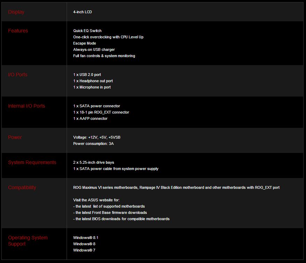Click the 1 x USB 2.0 port entry
306x263 pixels.
tap(87, 75)
